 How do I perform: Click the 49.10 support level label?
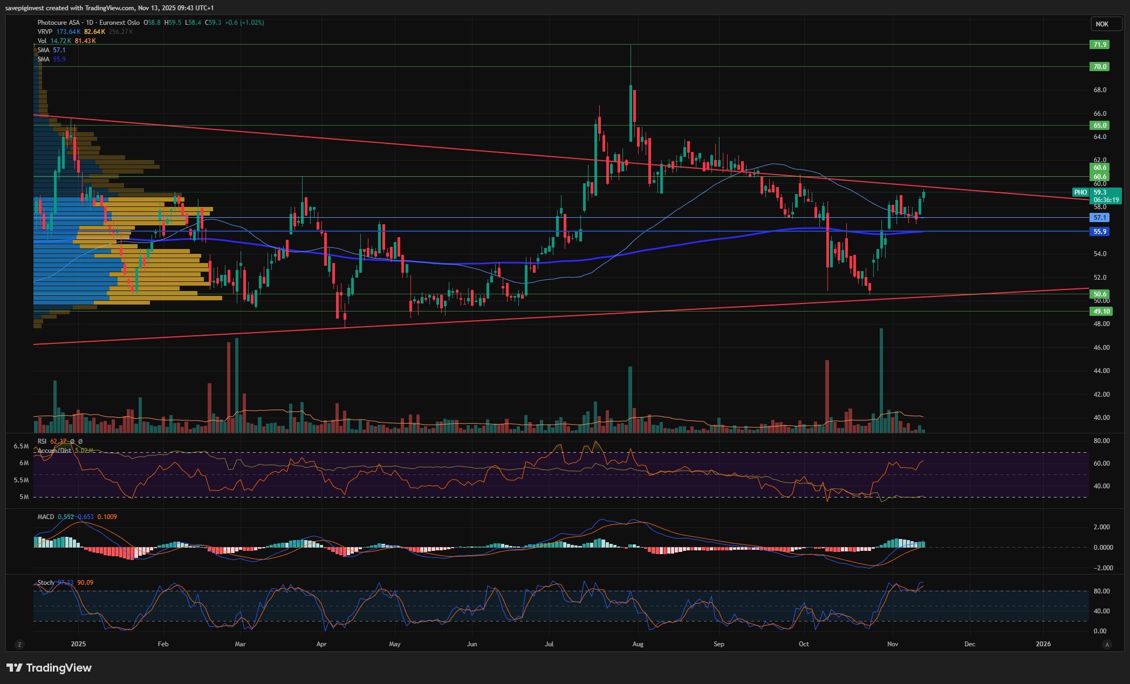(x=1101, y=312)
